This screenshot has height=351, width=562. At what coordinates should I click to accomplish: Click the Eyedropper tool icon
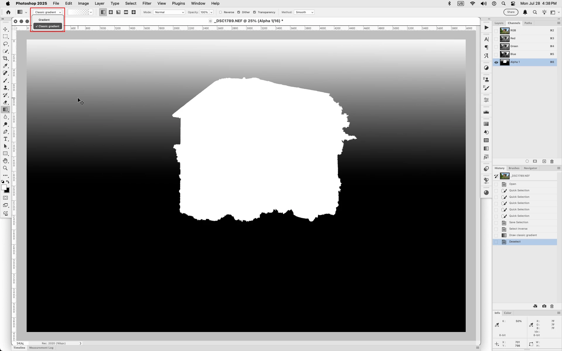5,66
